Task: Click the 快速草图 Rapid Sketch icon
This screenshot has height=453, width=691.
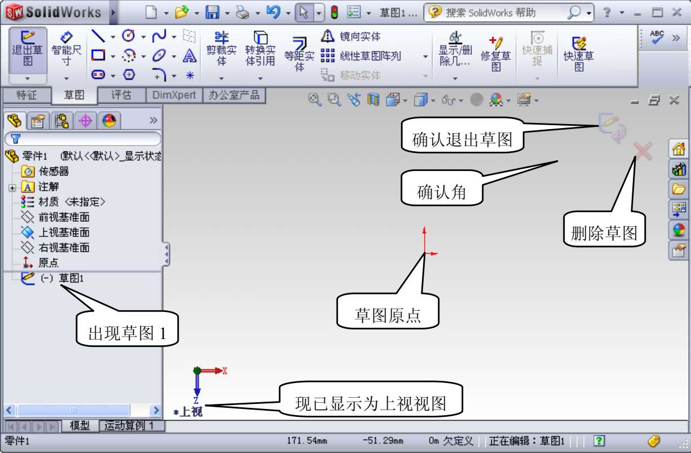Action: click(579, 53)
